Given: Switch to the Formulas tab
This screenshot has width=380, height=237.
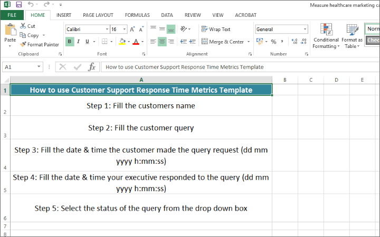Looking at the screenshot, I should (x=137, y=15).
